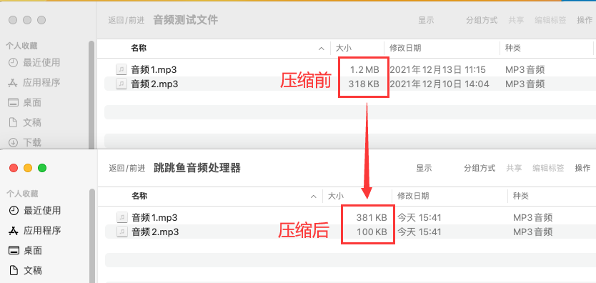Sort by 种类 column in 跳跳鱼音频处理器 window
Viewport: 596px width, 283px height.
521,196
